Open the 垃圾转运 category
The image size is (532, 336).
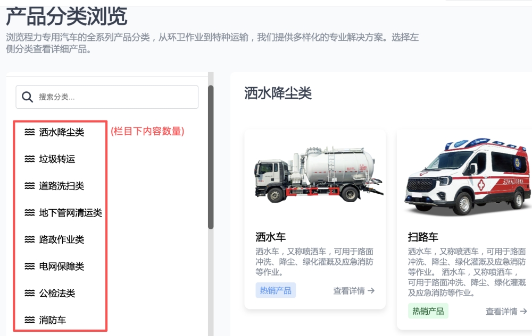57,159
